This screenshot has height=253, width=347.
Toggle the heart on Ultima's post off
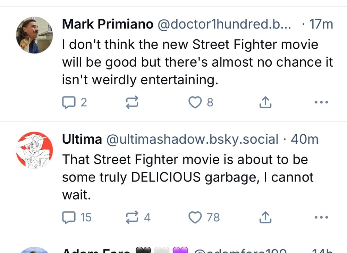coord(195,217)
